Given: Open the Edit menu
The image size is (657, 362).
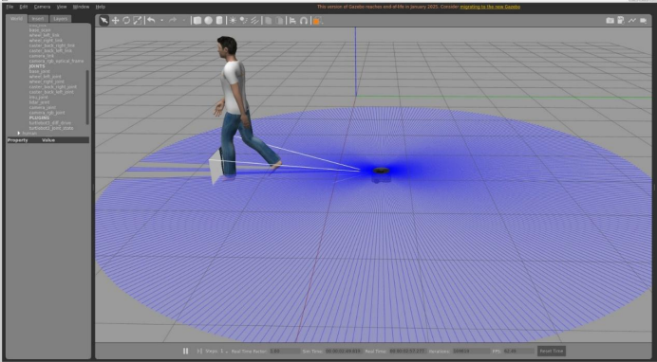Looking at the screenshot, I should click(24, 7).
